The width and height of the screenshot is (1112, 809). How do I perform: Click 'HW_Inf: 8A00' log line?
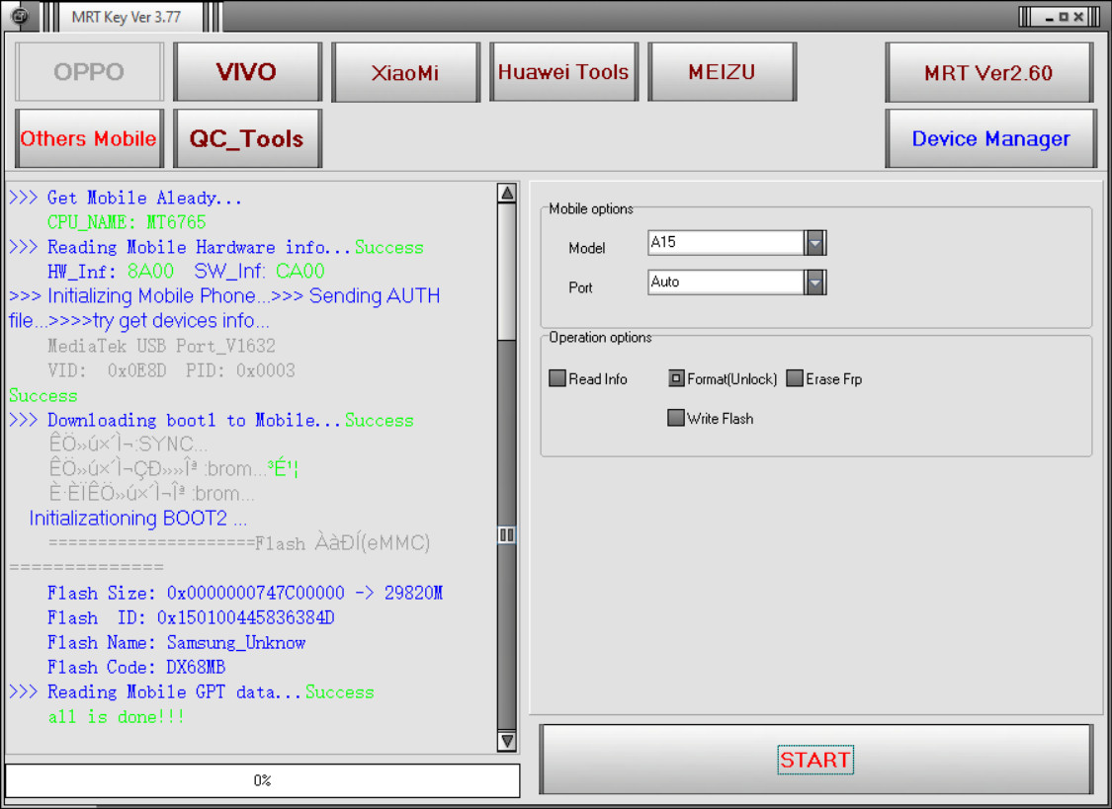coord(186,272)
